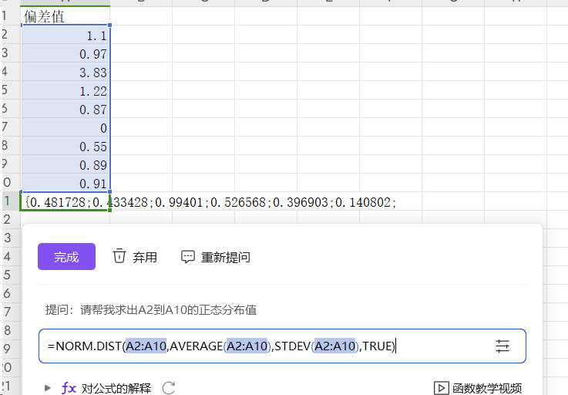
Task: Select the cell containing 1.22
Action: pos(66,90)
